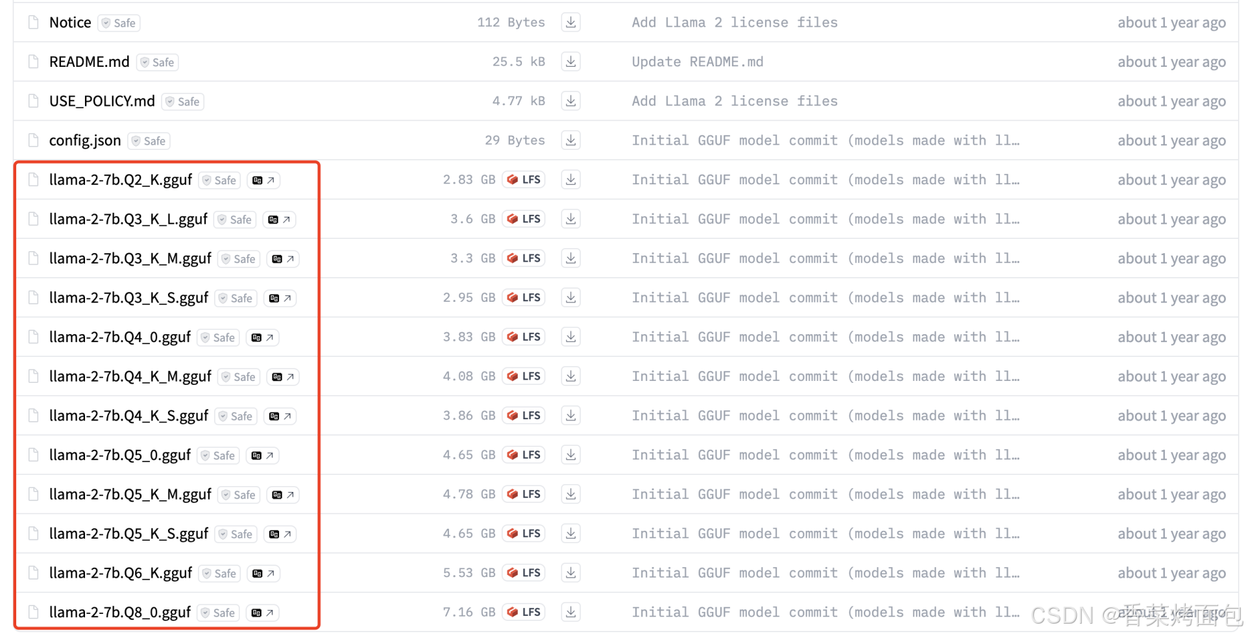Click the Safe badge next to Notice

coord(119,23)
